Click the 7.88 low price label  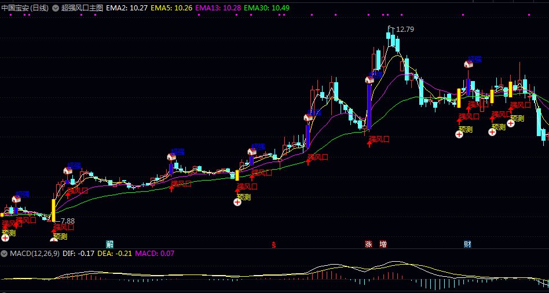point(68,221)
